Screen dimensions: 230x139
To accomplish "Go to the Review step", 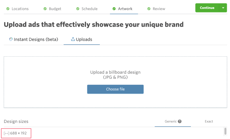I will click(156, 9).
